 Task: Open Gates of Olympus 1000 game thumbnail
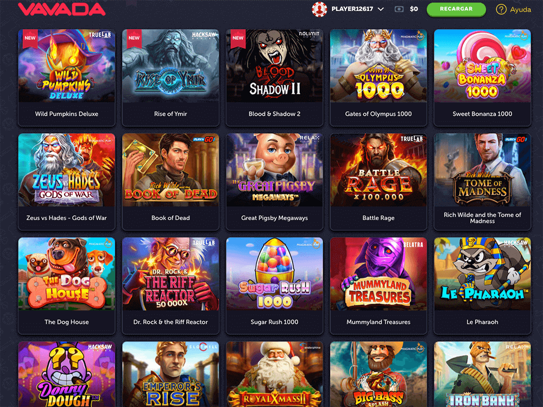(x=378, y=66)
